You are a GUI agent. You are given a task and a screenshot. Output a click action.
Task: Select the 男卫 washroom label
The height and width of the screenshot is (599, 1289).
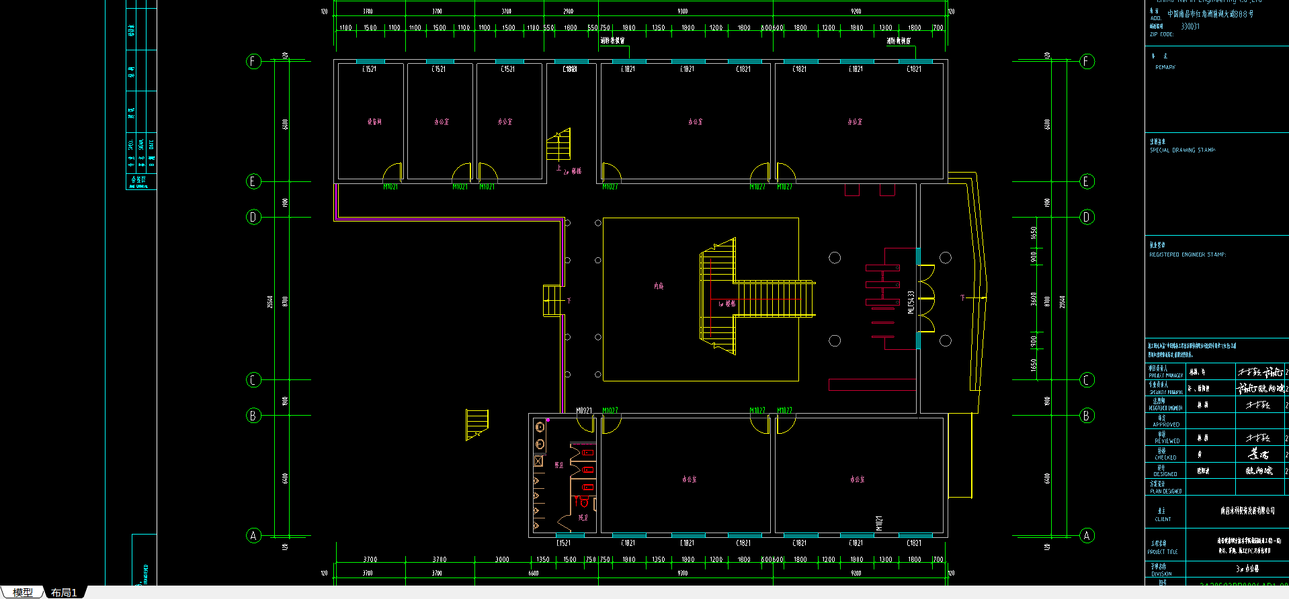point(558,465)
